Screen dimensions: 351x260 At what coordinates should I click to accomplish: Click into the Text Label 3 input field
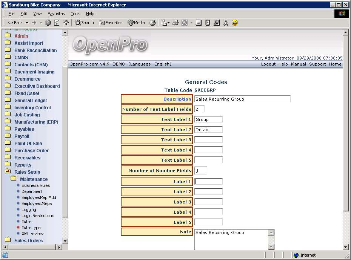(208, 140)
